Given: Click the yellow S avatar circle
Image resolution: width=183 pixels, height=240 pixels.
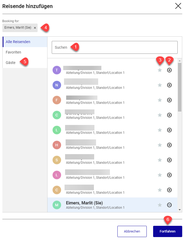Looking at the screenshot, I should pyautogui.click(x=57, y=160).
